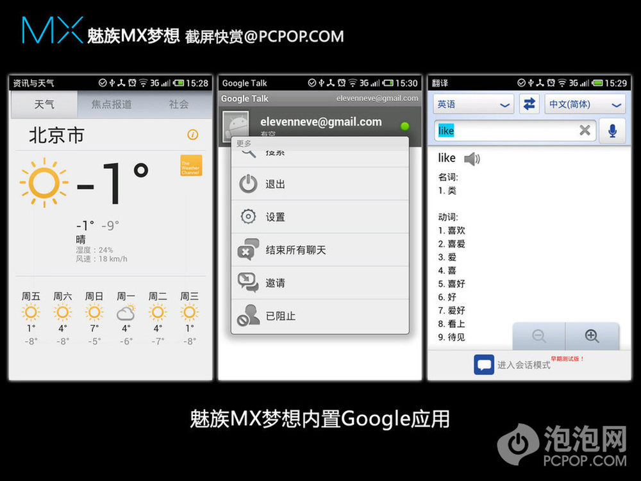This screenshot has width=641, height=481.
Task: Tap the 15:29 clock in status bar
Action: [x=615, y=83]
